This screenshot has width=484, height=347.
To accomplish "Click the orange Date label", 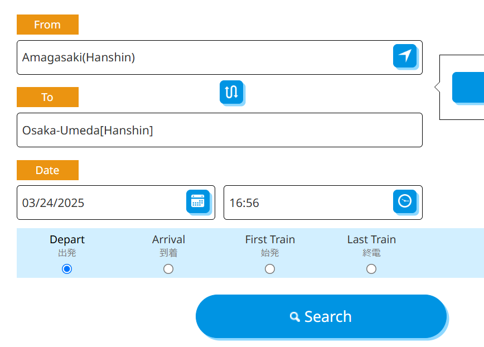I will [x=47, y=170].
